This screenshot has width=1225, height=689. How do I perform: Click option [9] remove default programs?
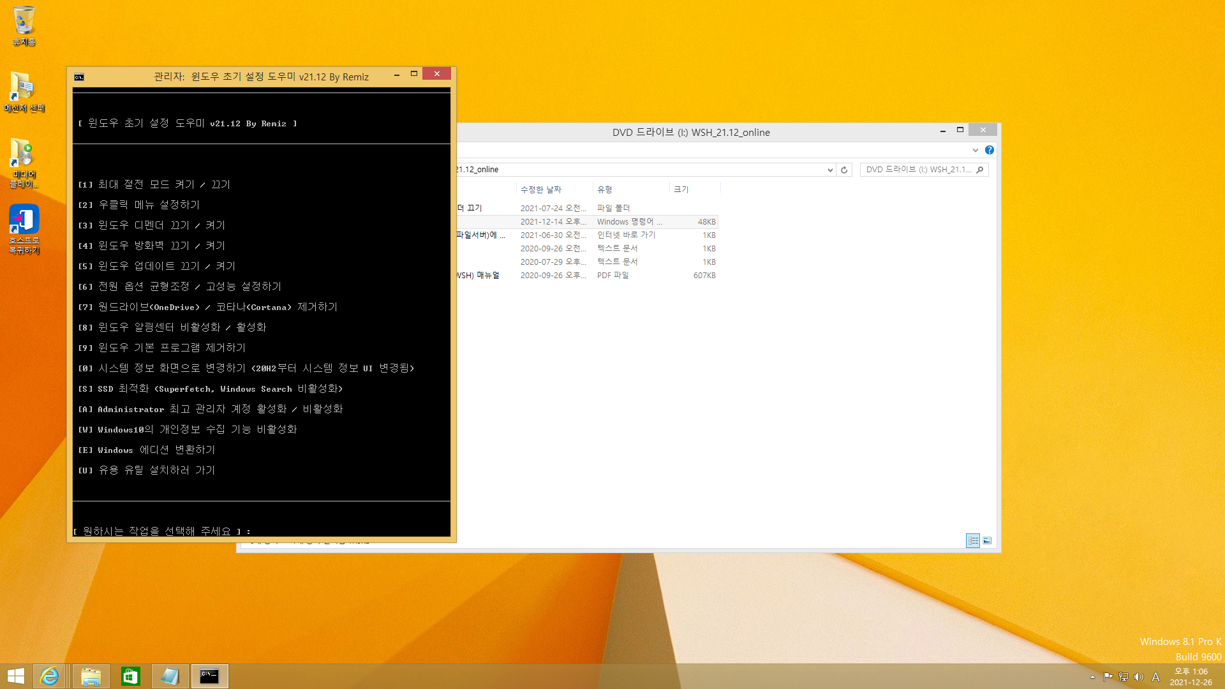[x=161, y=348]
